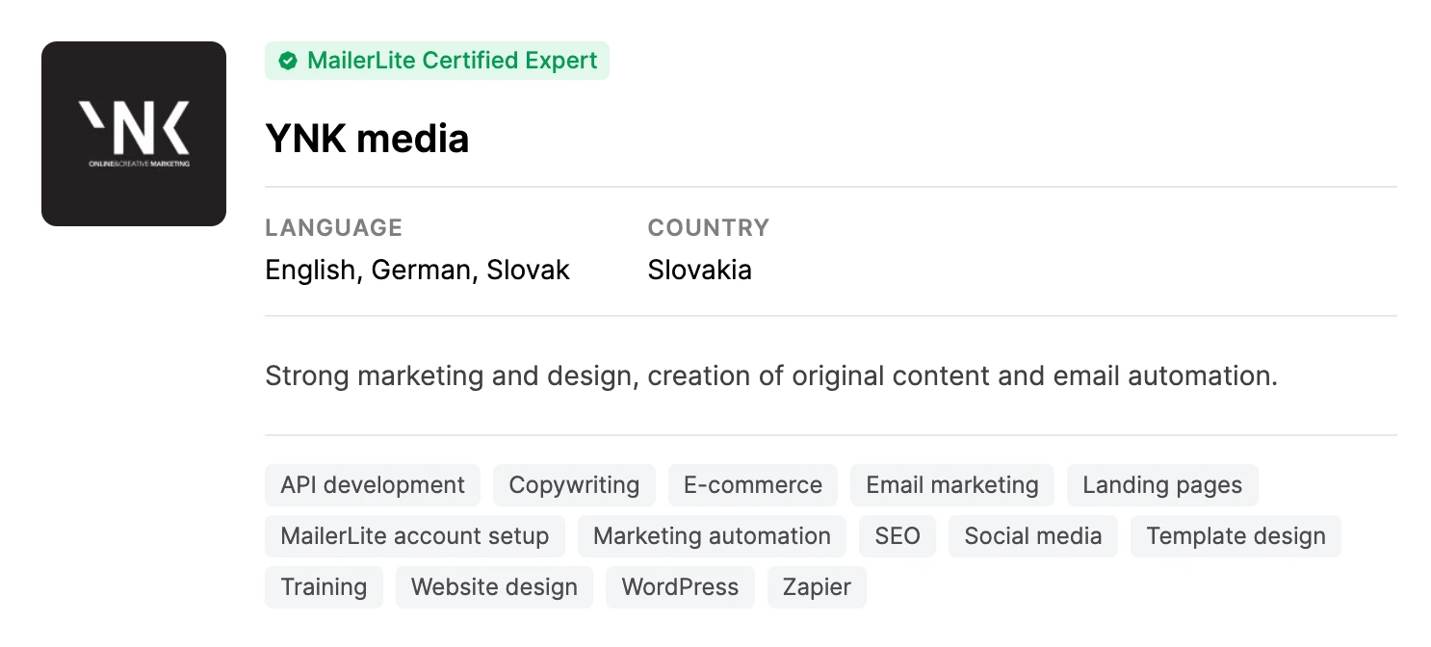The width and height of the screenshot is (1431, 647).
Task: Click the Marketing automation tag
Action: (712, 536)
